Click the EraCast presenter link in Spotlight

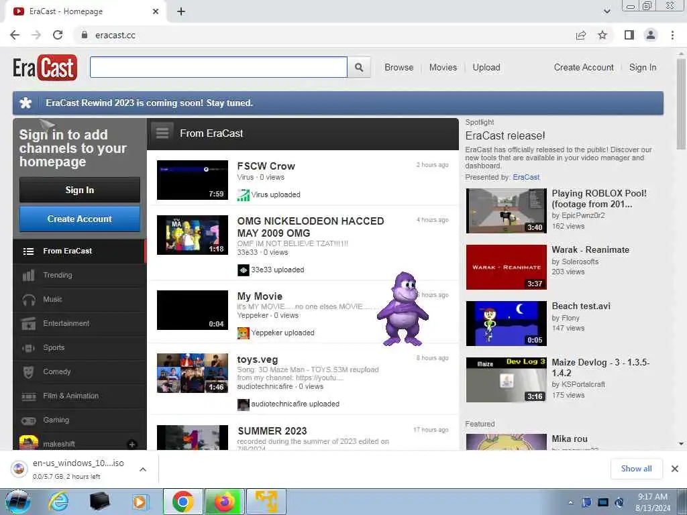pyautogui.click(x=526, y=177)
